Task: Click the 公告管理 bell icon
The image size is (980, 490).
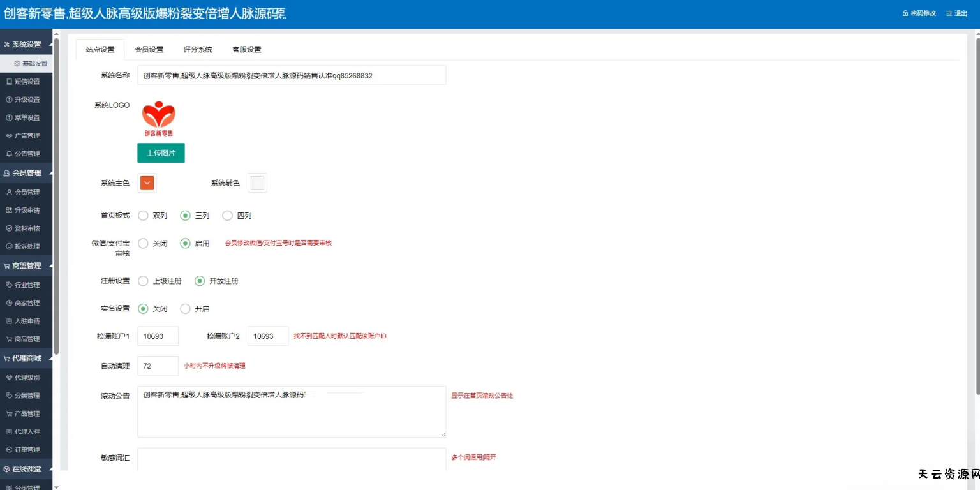Action: pyautogui.click(x=9, y=154)
